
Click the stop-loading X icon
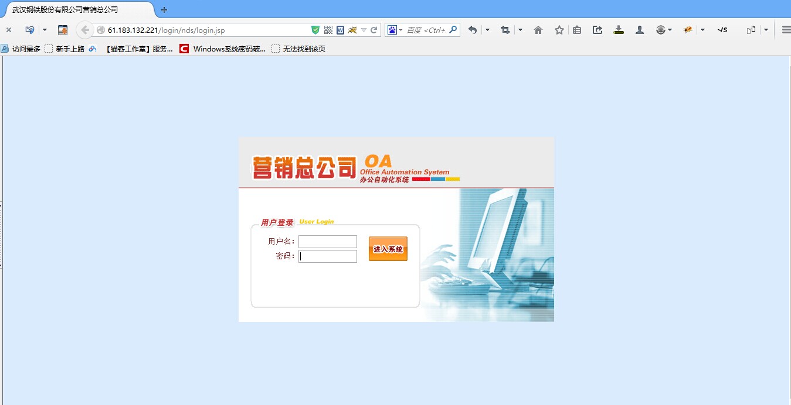[9, 30]
